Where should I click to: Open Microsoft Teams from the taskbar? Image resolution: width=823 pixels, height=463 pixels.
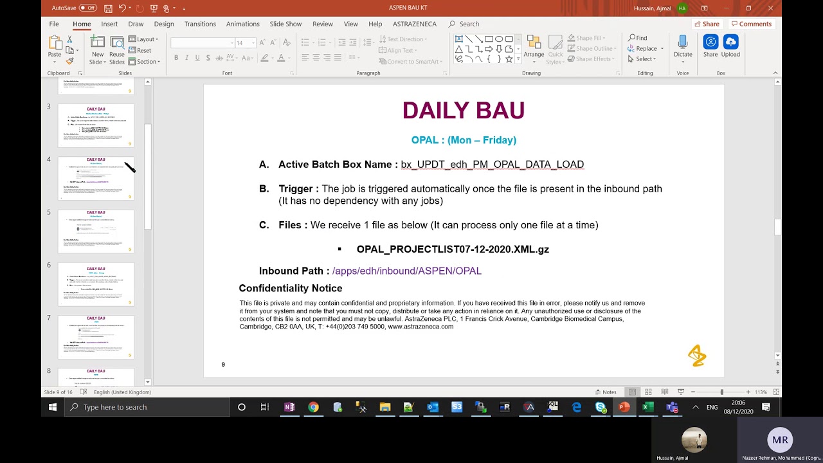[672, 407]
